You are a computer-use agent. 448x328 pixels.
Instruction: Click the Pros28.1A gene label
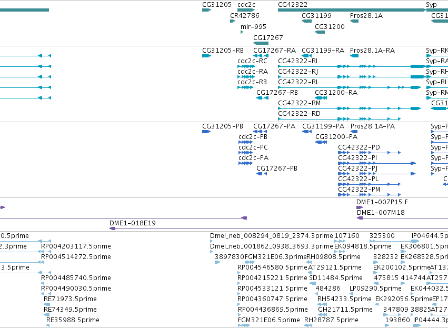point(366,15)
